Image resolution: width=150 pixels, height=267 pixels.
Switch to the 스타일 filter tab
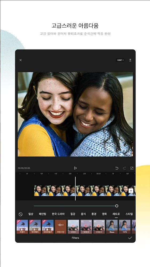129,214
